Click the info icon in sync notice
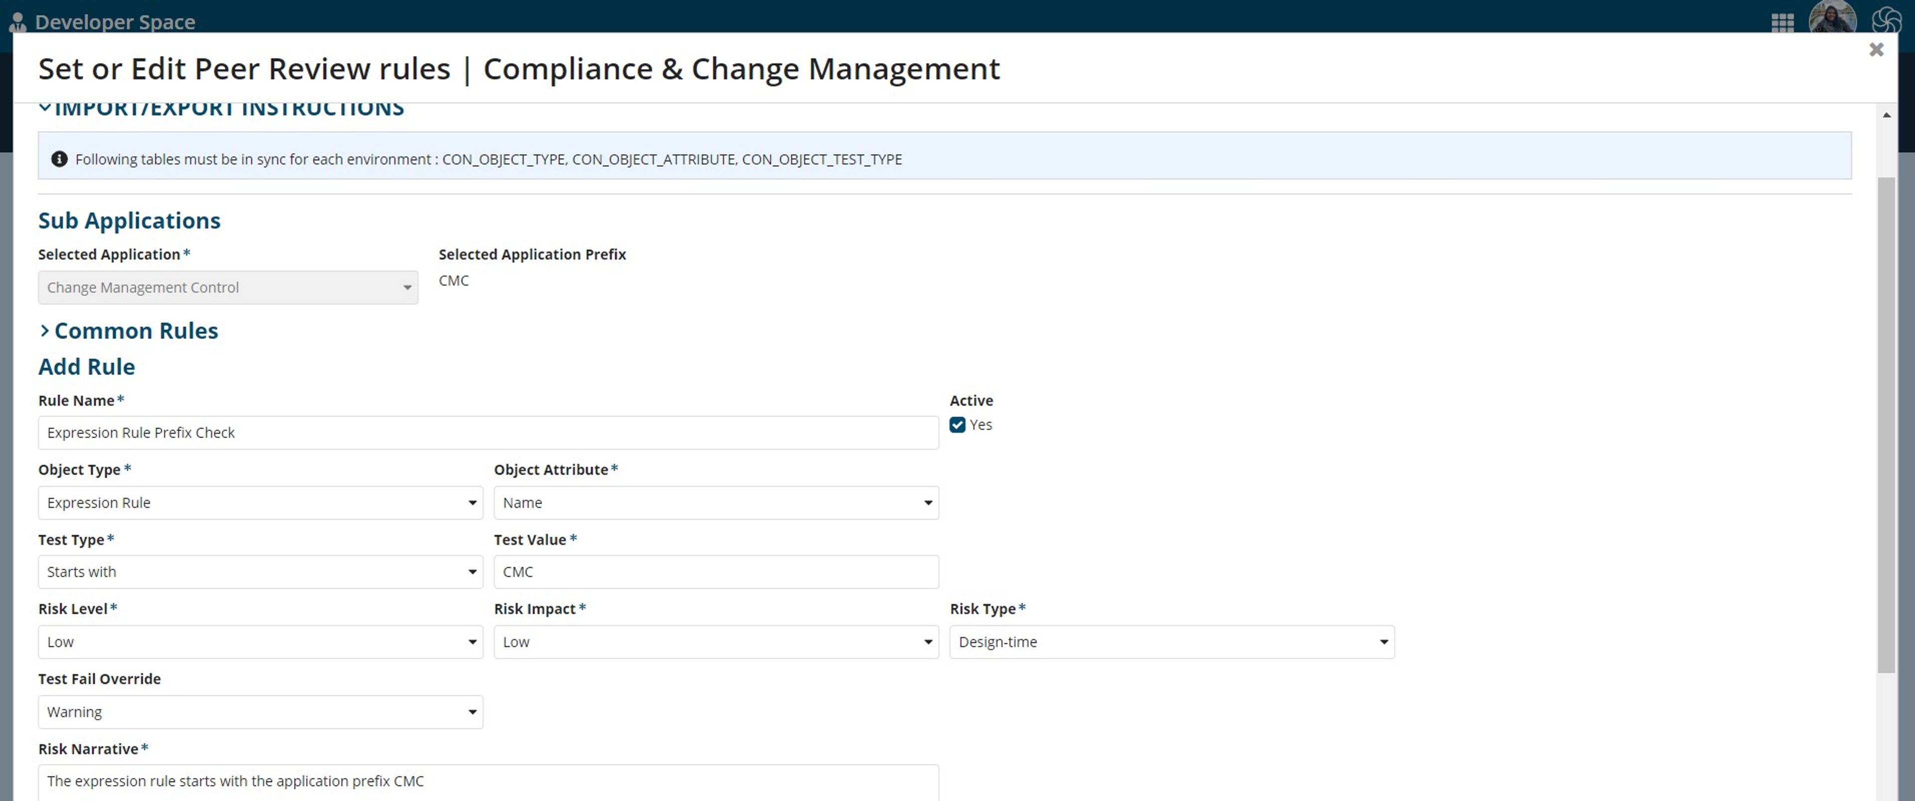This screenshot has height=801, width=1915. coord(59,159)
